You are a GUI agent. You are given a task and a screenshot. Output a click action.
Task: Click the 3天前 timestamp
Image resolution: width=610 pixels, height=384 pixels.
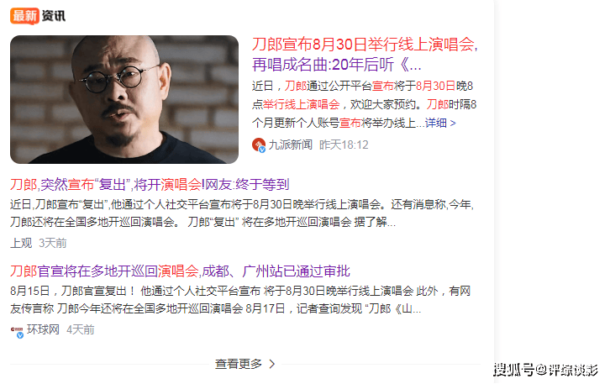pyautogui.click(x=53, y=243)
